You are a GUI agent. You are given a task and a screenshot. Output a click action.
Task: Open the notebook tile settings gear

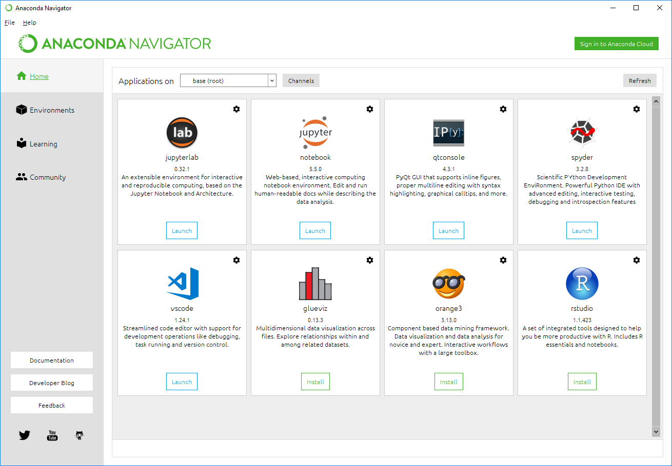370,109
